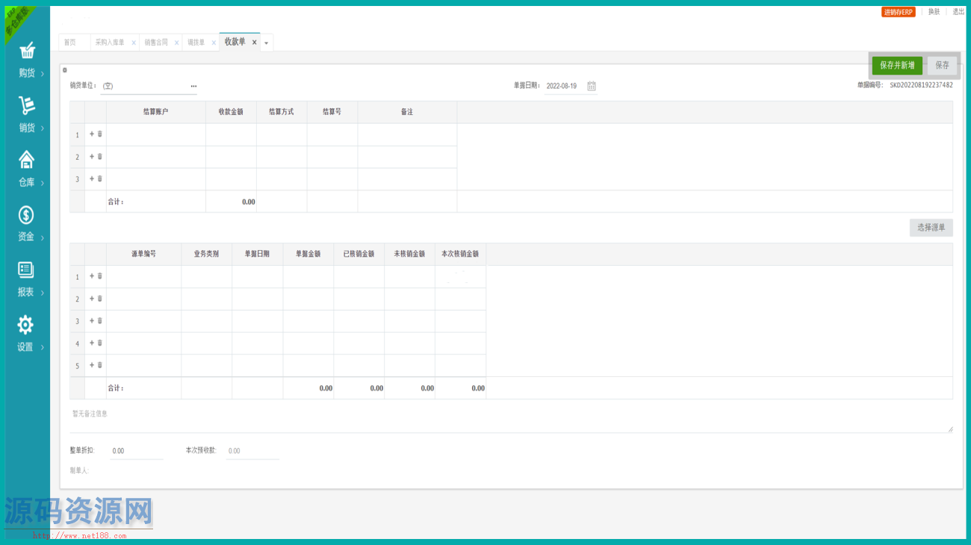This screenshot has width=971, height=545.
Task: Open the 销货 (Sales) sidebar module
Action: pyautogui.click(x=27, y=114)
